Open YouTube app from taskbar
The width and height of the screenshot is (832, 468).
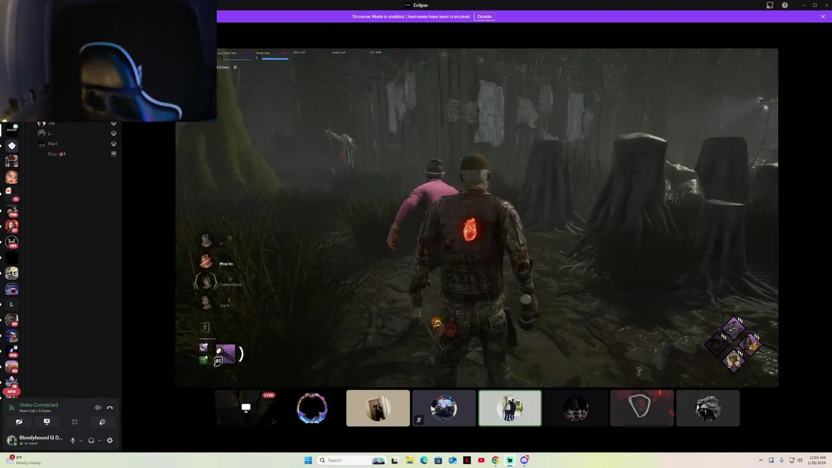coord(481,460)
